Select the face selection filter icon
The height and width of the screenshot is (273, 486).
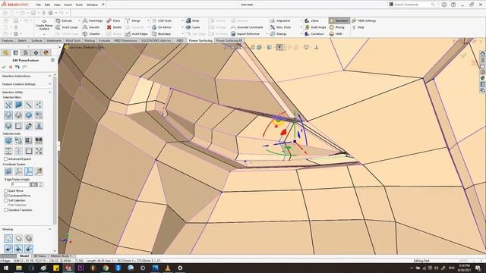tap(18, 105)
